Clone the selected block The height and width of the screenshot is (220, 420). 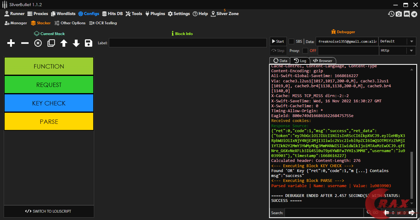(x=51, y=43)
